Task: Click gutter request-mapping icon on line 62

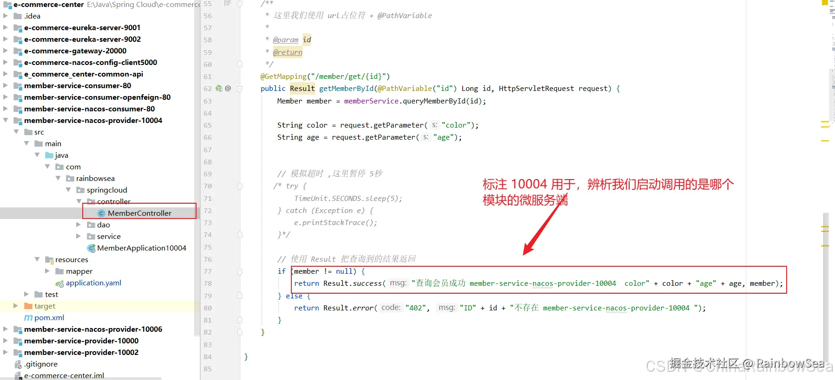Action: [x=219, y=88]
